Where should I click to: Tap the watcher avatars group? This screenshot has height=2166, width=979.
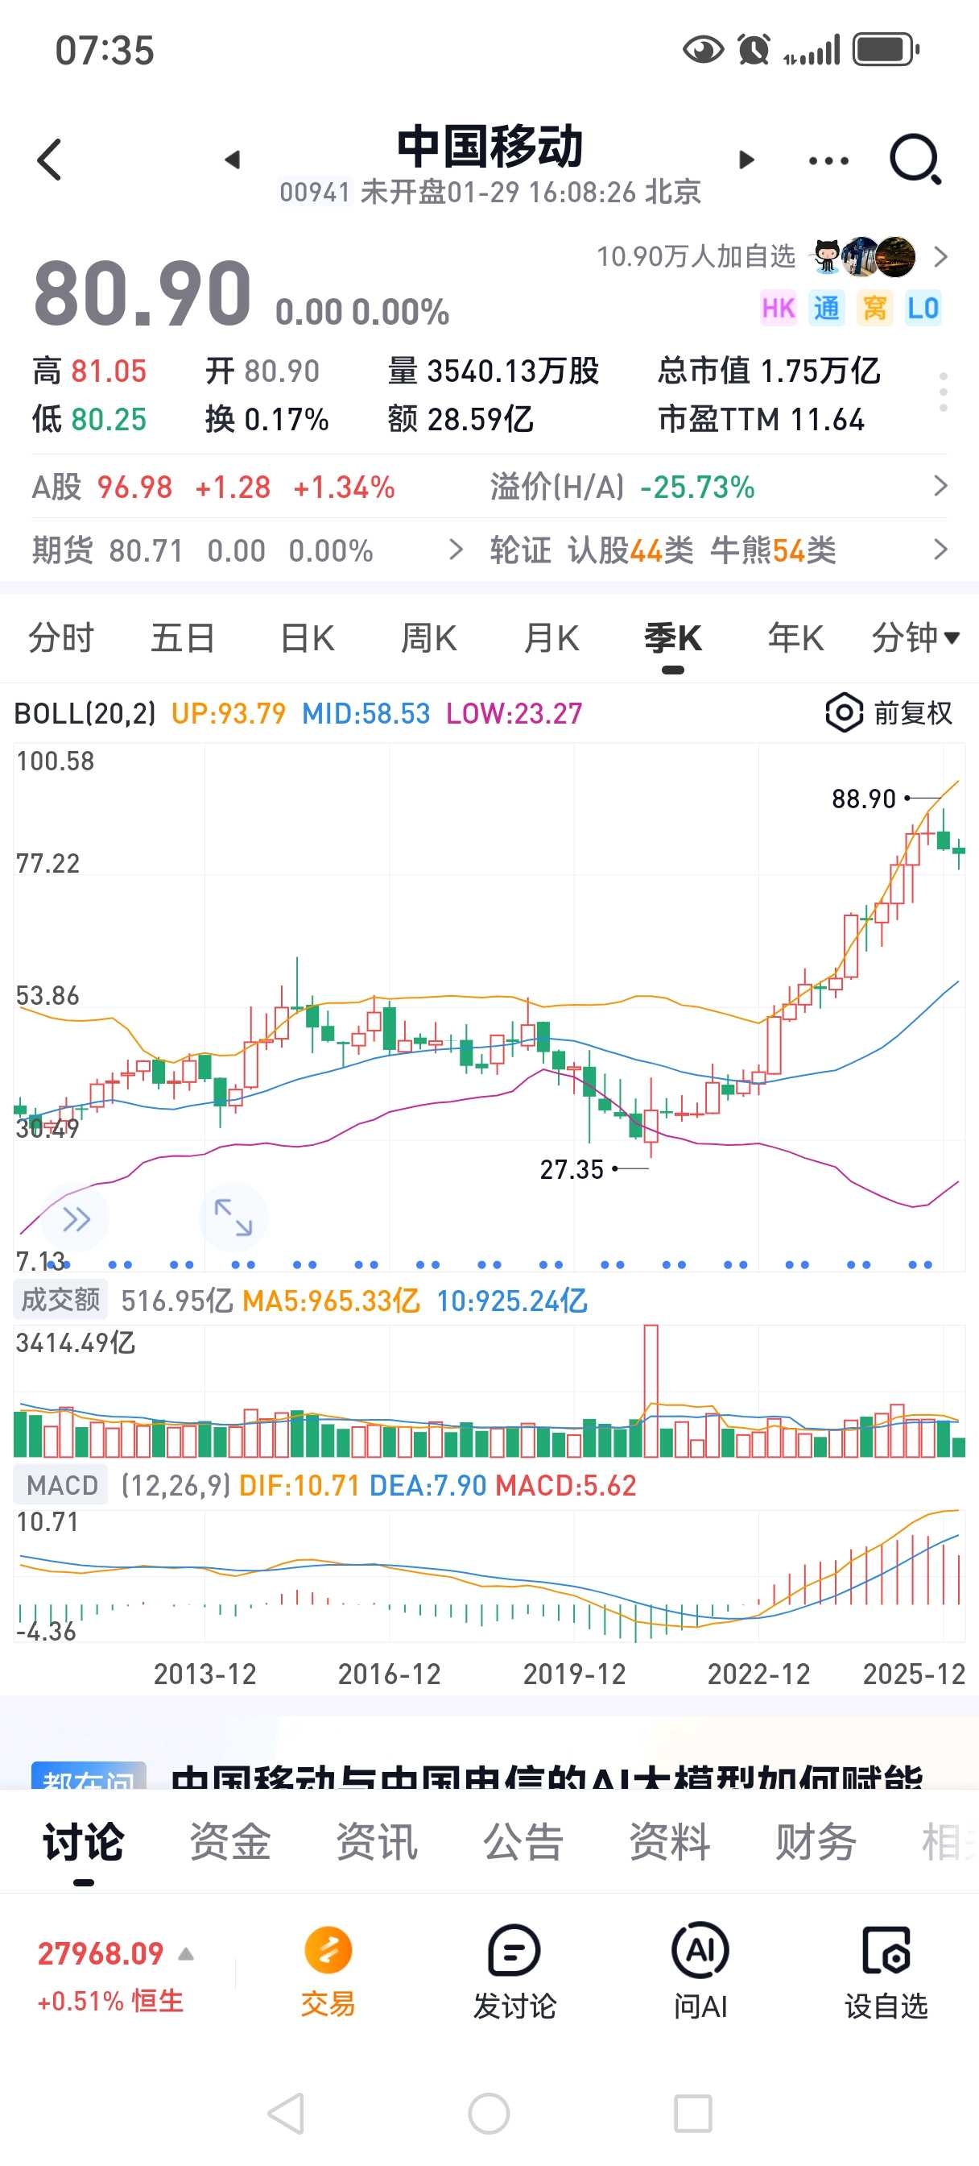(864, 256)
